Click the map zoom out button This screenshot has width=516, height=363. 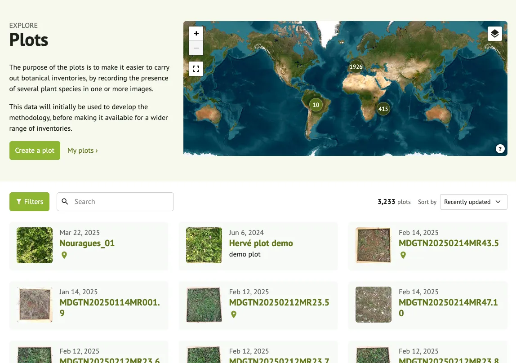click(196, 48)
